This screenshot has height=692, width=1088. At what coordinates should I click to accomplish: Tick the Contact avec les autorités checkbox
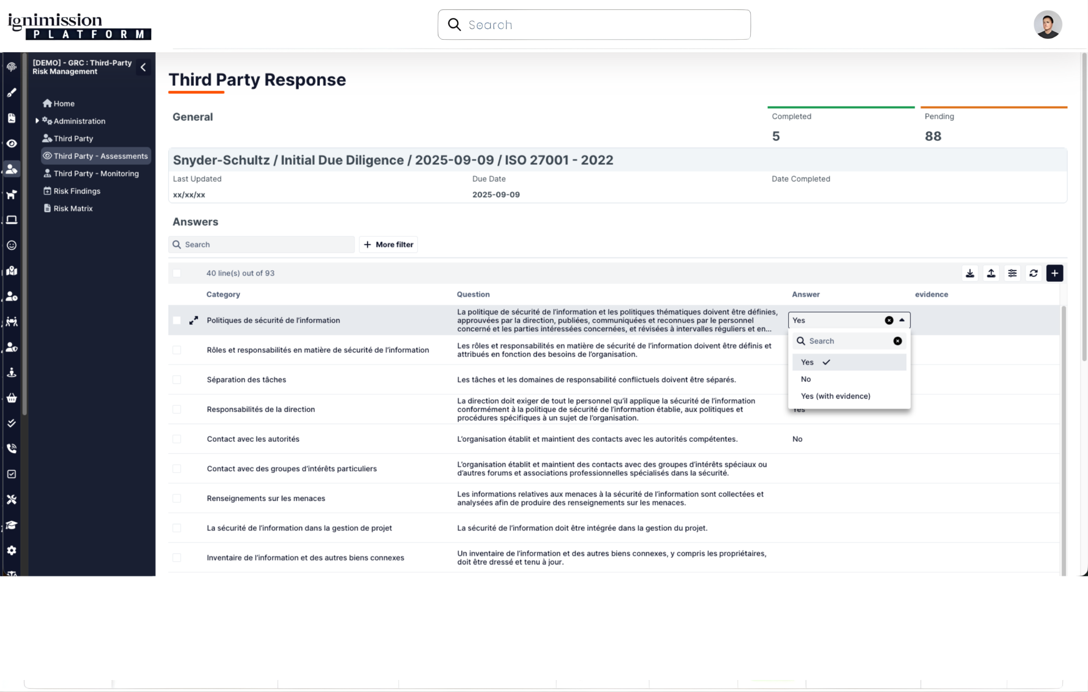[177, 439]
